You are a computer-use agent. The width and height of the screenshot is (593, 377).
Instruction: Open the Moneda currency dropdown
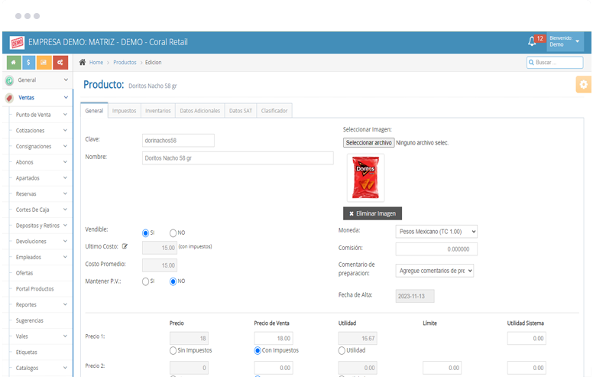click(x=436, y=232)
